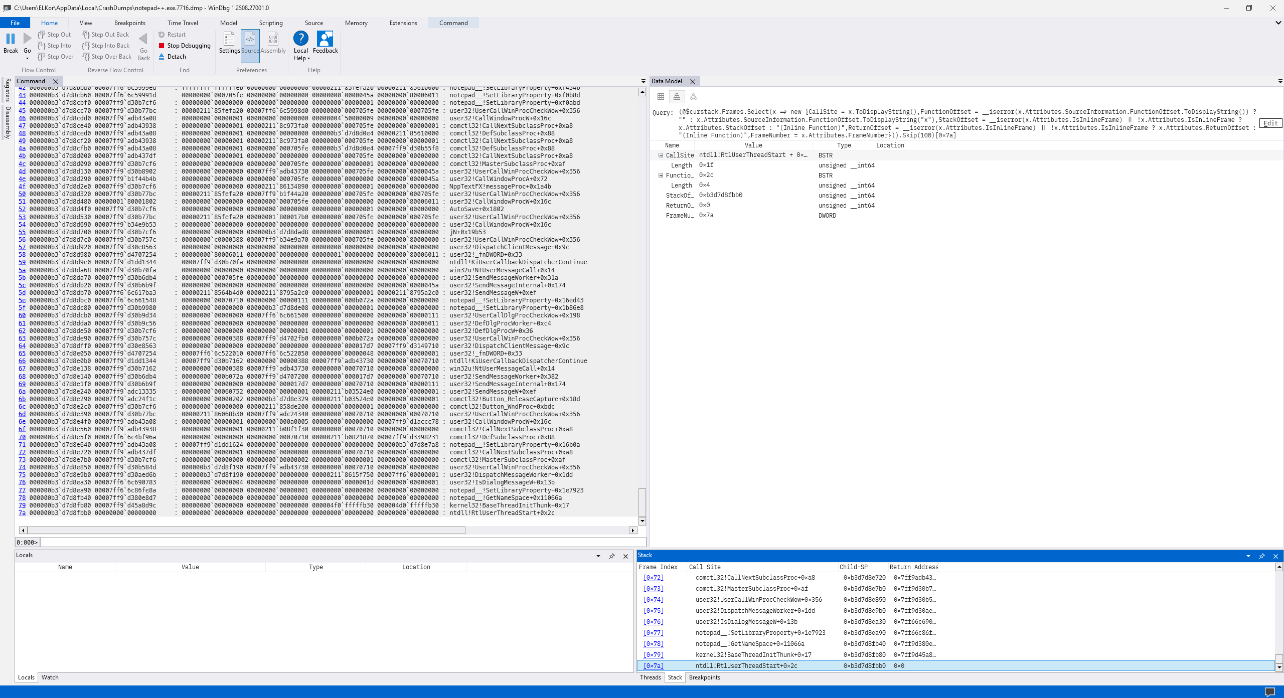Switch Data Model to grid view
1284x698 pixels.
[x=661, y=97]
